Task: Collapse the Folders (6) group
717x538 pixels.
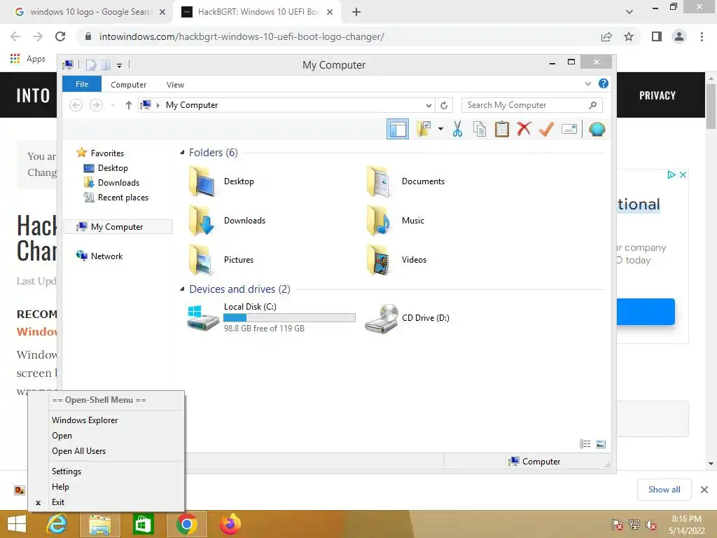Action: pos(182,152)
